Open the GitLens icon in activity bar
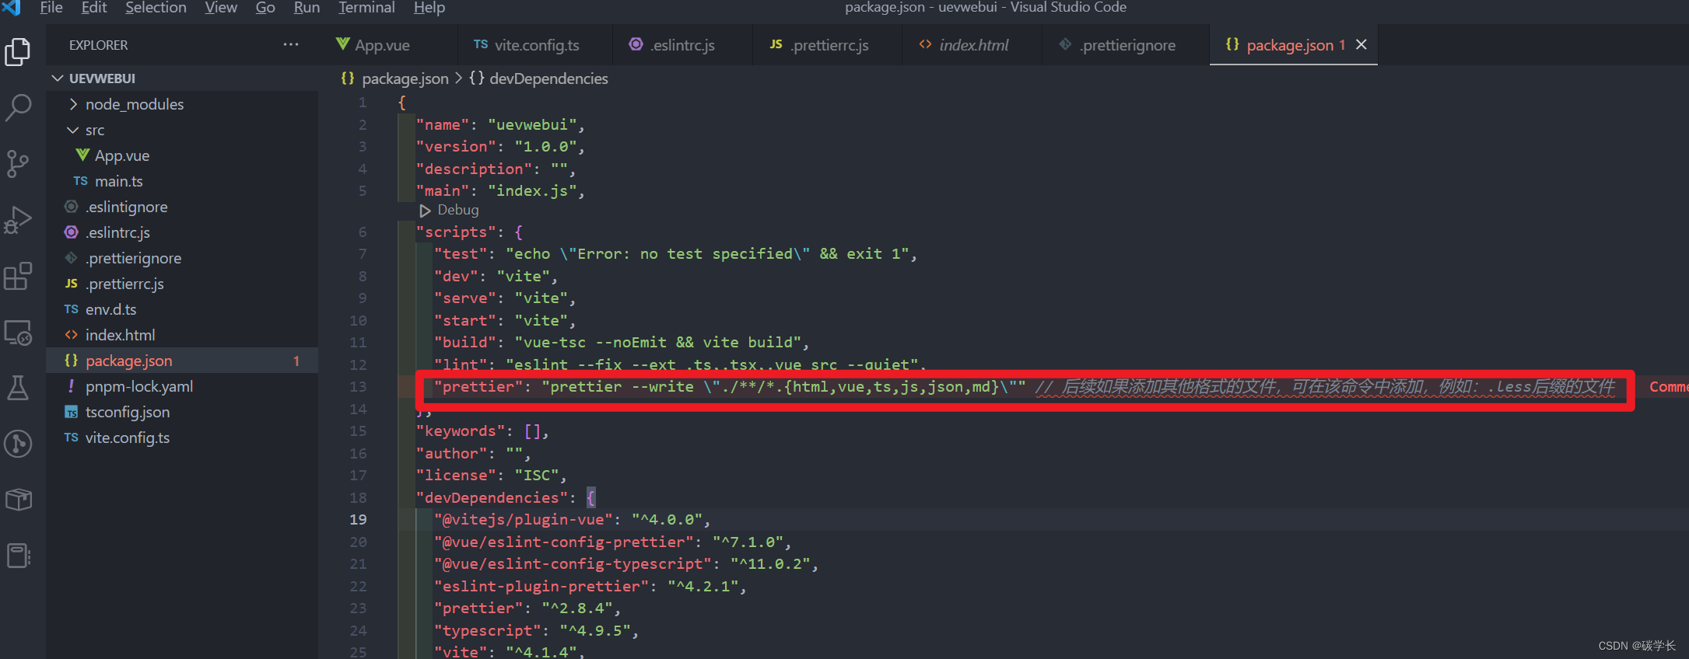 click(x=18, y=444)
